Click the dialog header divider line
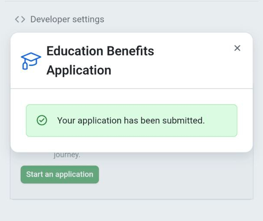The height and width of the screenshot is (221, 263). pos(131,89)
